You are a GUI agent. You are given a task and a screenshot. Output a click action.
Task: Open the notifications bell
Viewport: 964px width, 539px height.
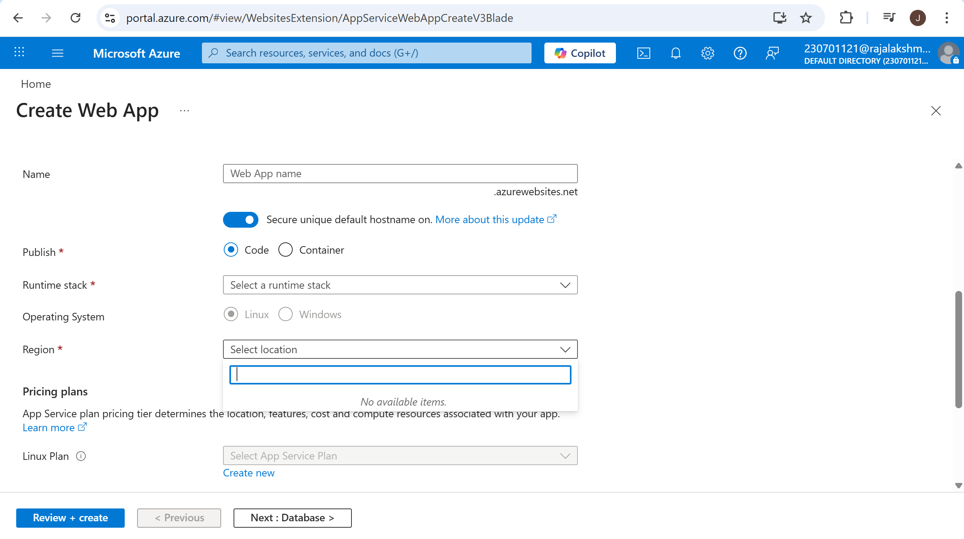click(675, 53)
